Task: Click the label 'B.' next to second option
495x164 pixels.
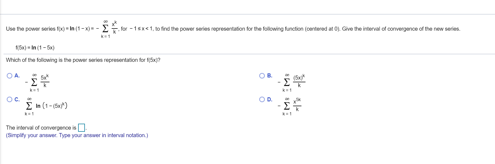Action: (270, 76)
